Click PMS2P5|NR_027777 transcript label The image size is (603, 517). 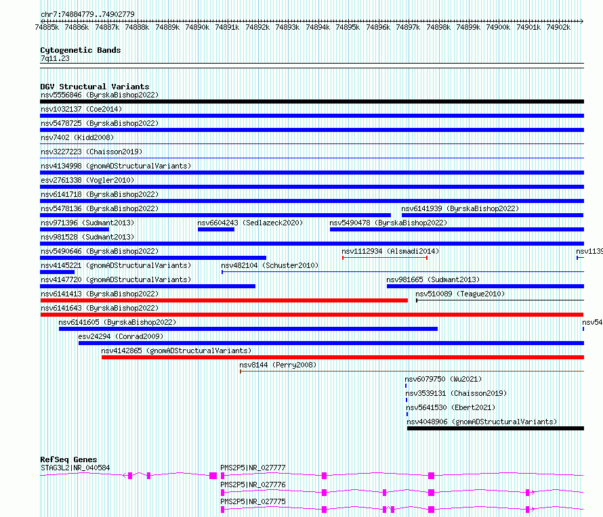click(x=253, y=468)
